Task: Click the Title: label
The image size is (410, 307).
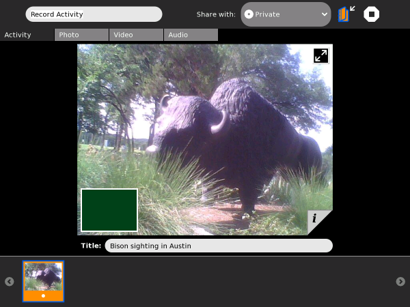Action: (x=91, y=246)
